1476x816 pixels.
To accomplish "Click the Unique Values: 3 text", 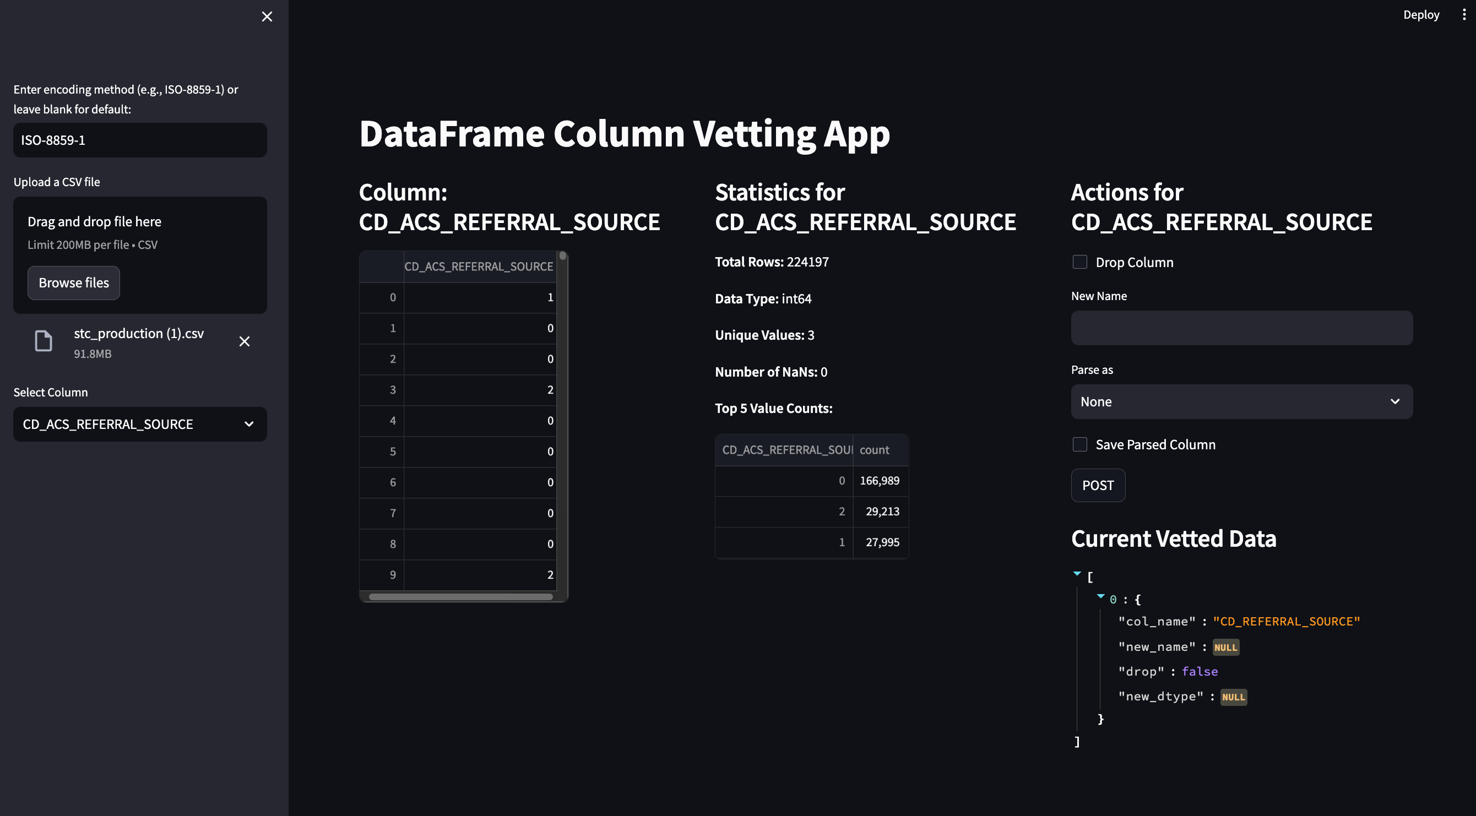I will (764, 335).
